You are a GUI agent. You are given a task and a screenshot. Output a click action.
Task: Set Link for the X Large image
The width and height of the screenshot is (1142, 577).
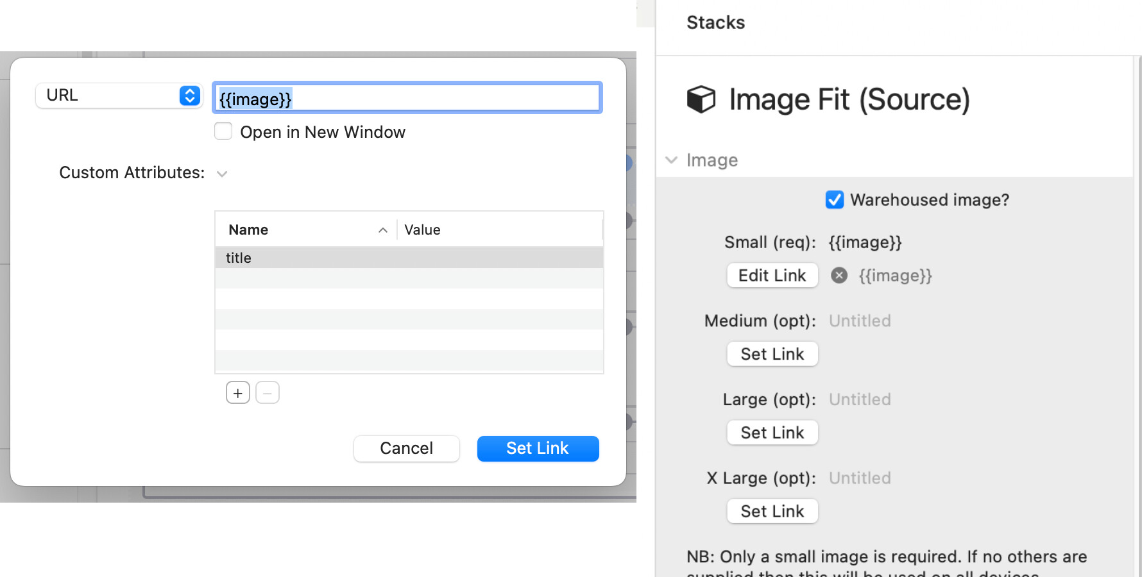772,511
